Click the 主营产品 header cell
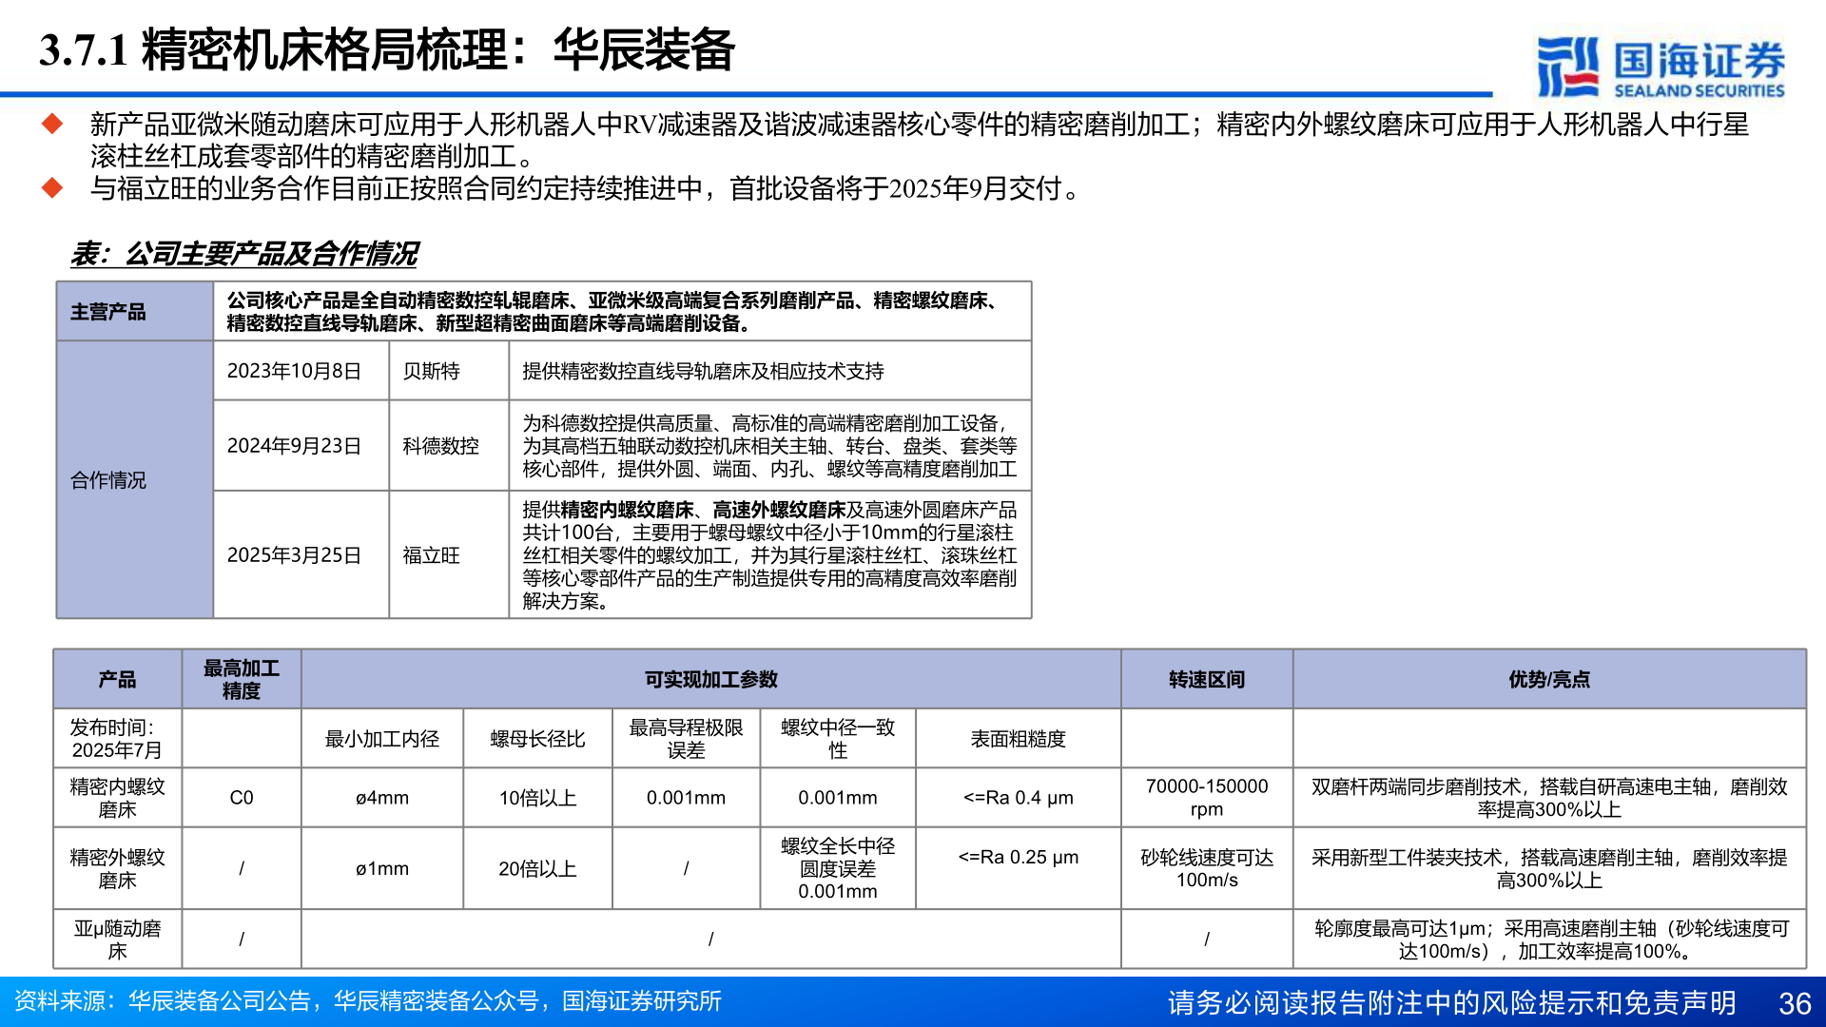The width and height of the screenshot is (1826, 1027). (x=135, y=312)
